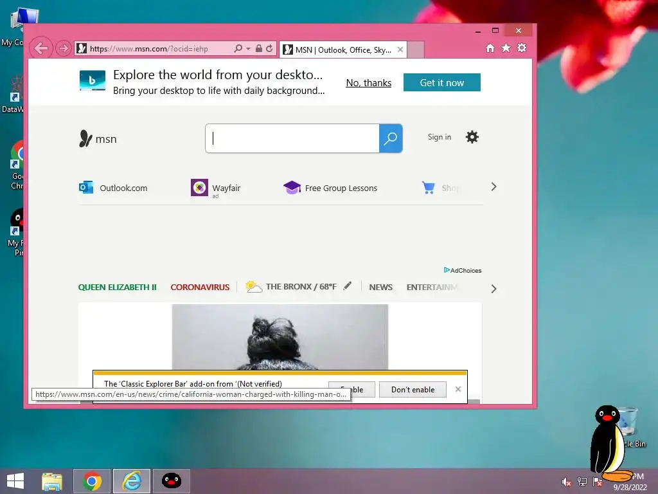Viewport: 658px width, 494px height.
Task: Click Internet Explorer taskbar icon
Action: coord(132,481)
